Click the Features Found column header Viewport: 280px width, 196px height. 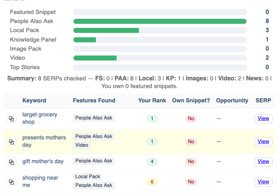[x=94, y=100]
